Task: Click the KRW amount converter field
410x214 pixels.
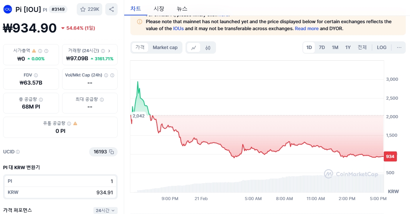Action: coord(61,192)
